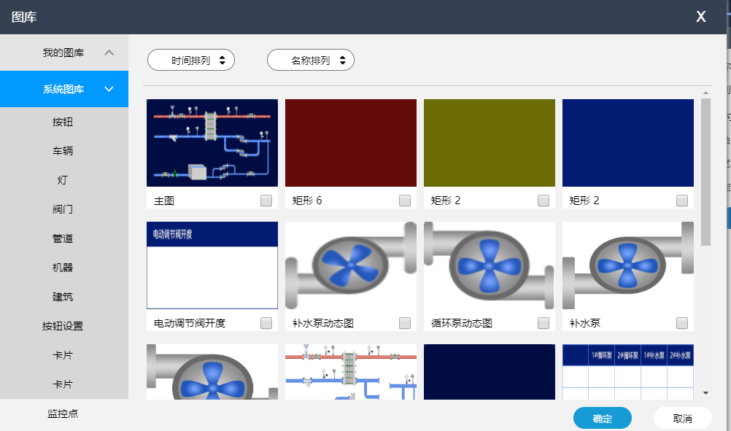Open the 时间排列 sort dropdown
Image resolution: width=731 pixels, height=431 pixels.
pyautogui.click(x=190, y=60)
